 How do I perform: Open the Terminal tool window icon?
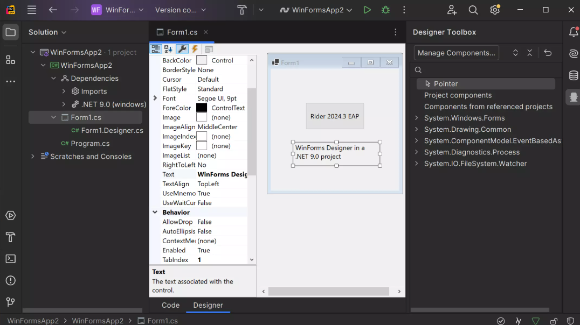(10, 259)
